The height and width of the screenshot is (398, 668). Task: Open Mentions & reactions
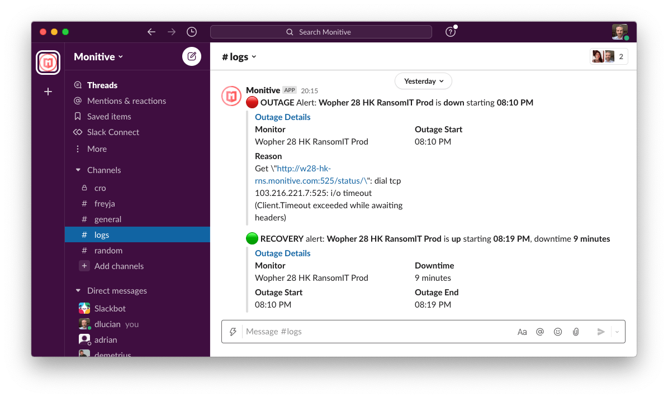pyautogui.click(x=126, y=100)
